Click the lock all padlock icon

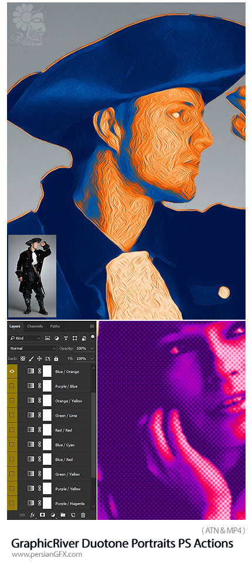pyautogui.click(x=56, y=359)
